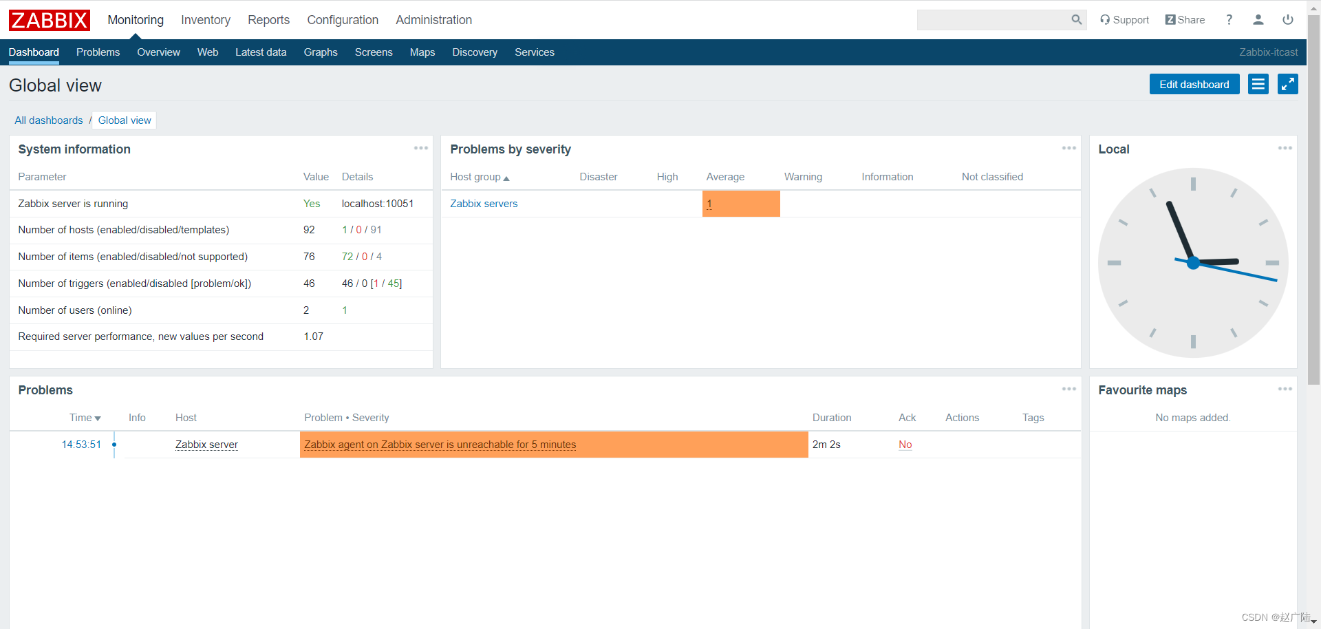Screen dimensions: 1321x629
Task: Open the Zabbix agent unreachable problem
Action: [x=440, y=445]
